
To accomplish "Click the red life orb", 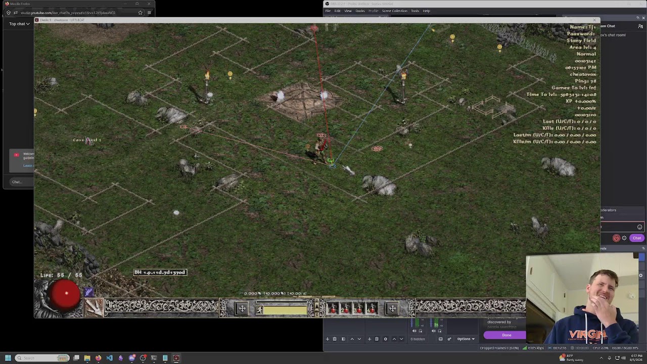I will [66, 294].
